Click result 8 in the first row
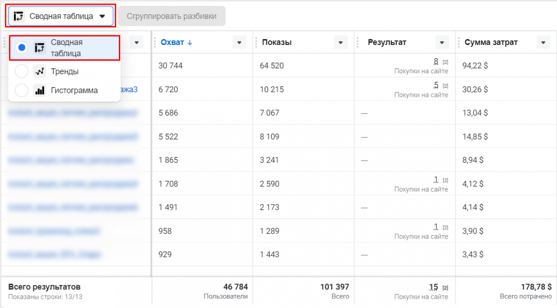 click(436, 61)
